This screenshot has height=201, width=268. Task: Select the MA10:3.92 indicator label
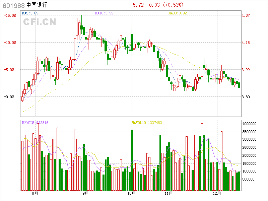coord(104,13)
